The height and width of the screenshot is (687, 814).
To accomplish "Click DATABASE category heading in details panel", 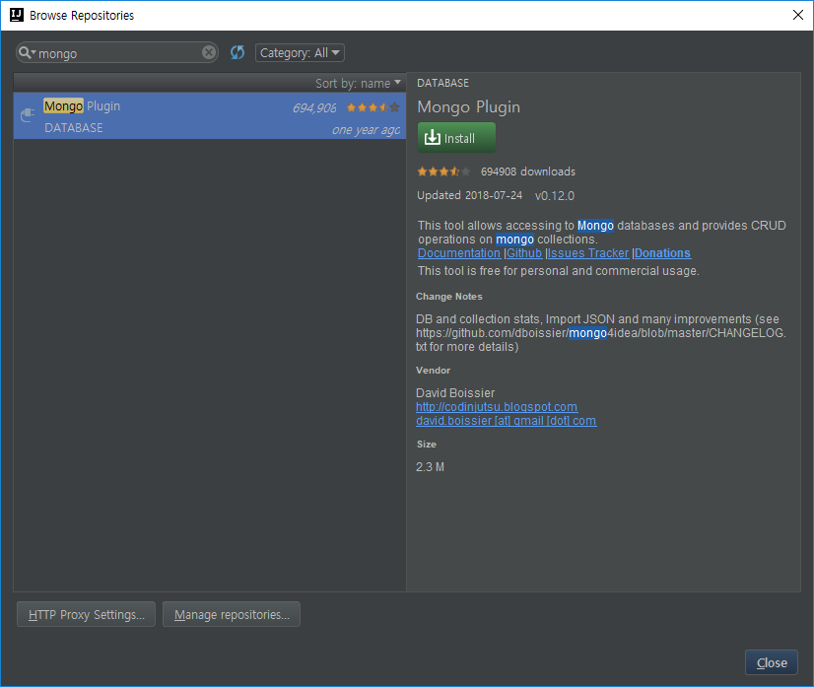I will [x=442, y=83].
